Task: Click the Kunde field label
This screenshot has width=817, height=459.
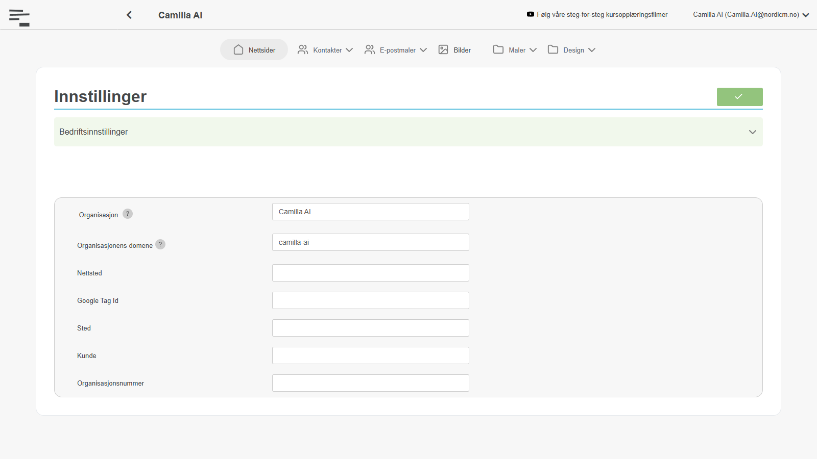Action: 86,355
